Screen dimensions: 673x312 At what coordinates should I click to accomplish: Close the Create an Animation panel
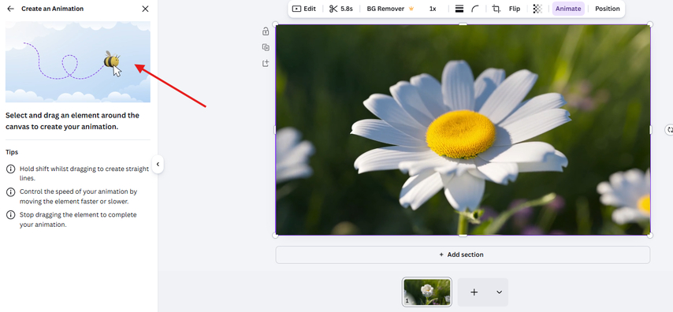pyautogui.click(x=146, y=9)
